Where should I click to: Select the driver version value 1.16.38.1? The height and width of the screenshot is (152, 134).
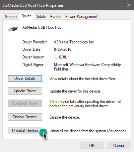(x=61, y=57)
